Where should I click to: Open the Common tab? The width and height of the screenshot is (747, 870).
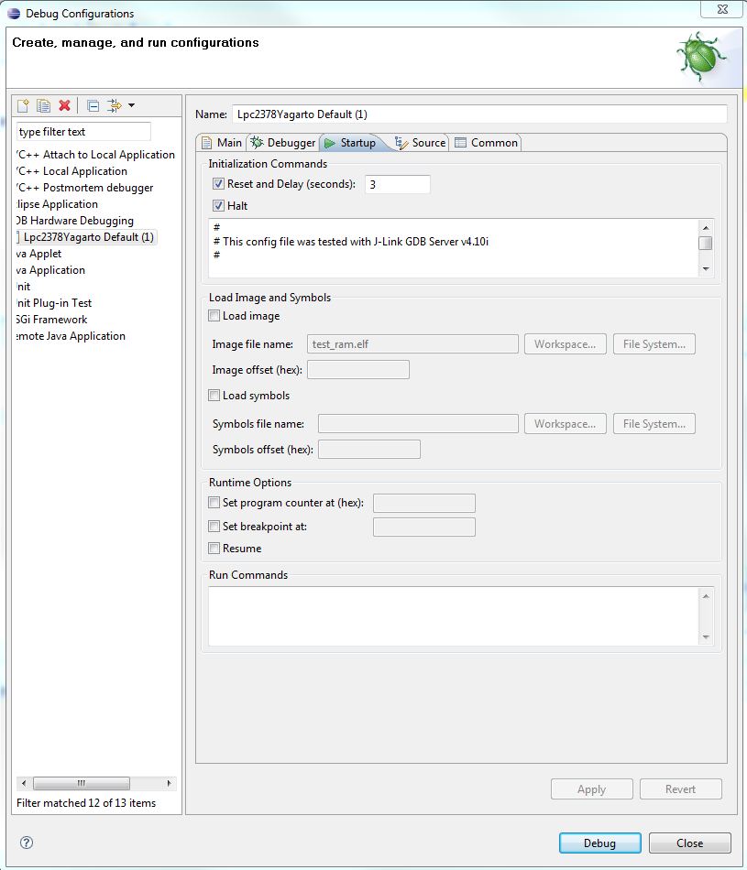coord(487,143)
